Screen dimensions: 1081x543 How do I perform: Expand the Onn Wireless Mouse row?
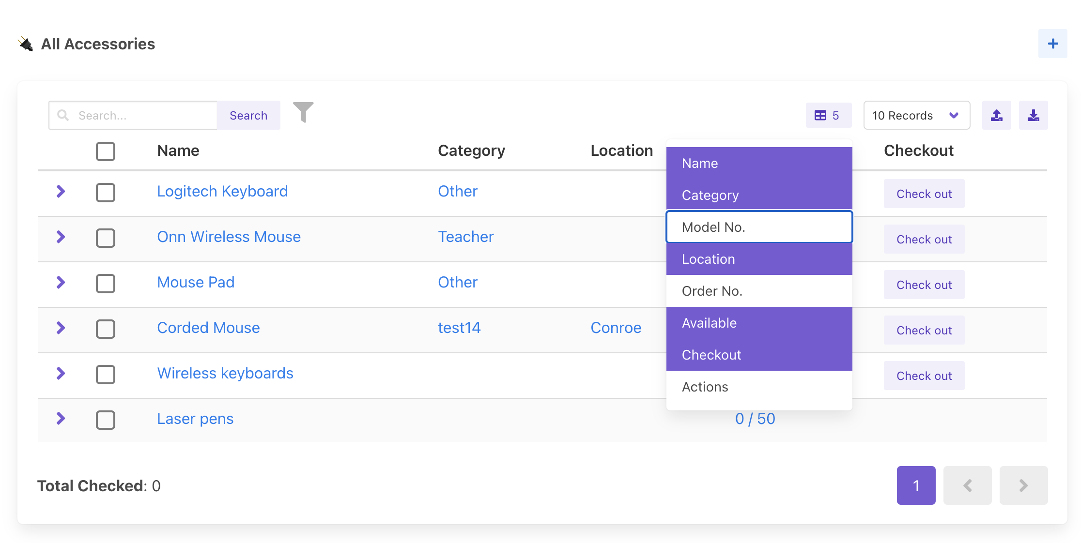(x=61, y=237)
